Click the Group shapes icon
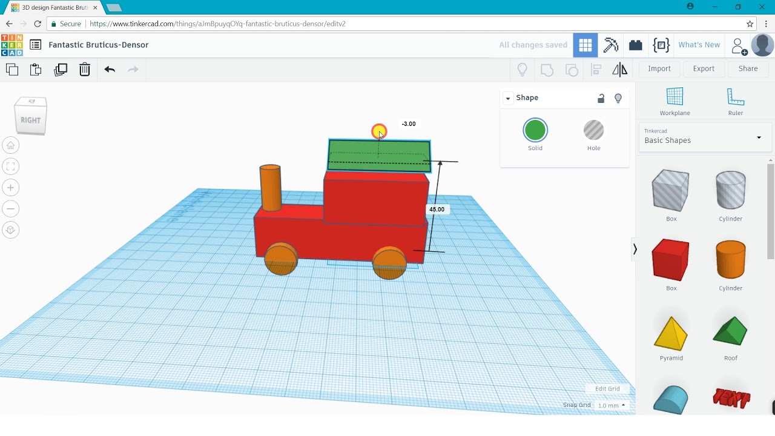775x436 pixels. 547,70
